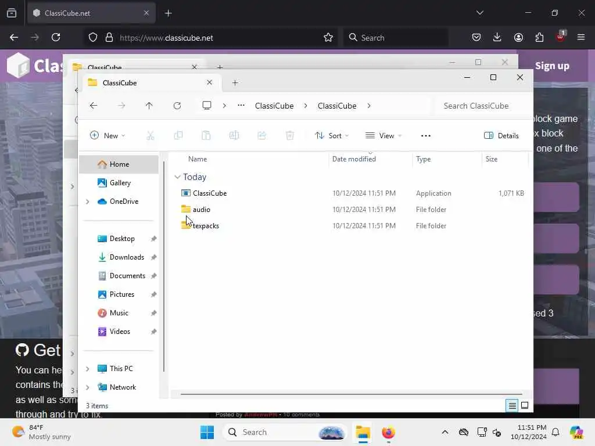The height and width of the screenshot is (446, 595).
Task: Click the Search ClassiCube field
Action: tap(482, 106)
